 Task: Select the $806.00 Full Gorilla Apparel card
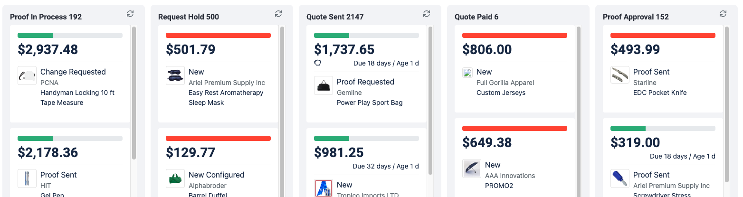[514, 68]
